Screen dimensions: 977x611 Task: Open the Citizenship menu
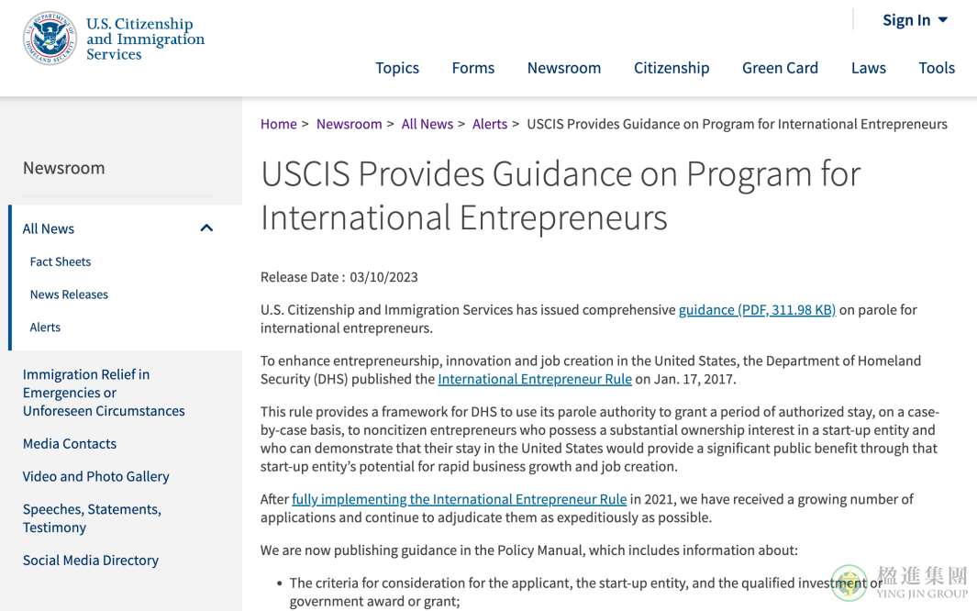(672, 68)
